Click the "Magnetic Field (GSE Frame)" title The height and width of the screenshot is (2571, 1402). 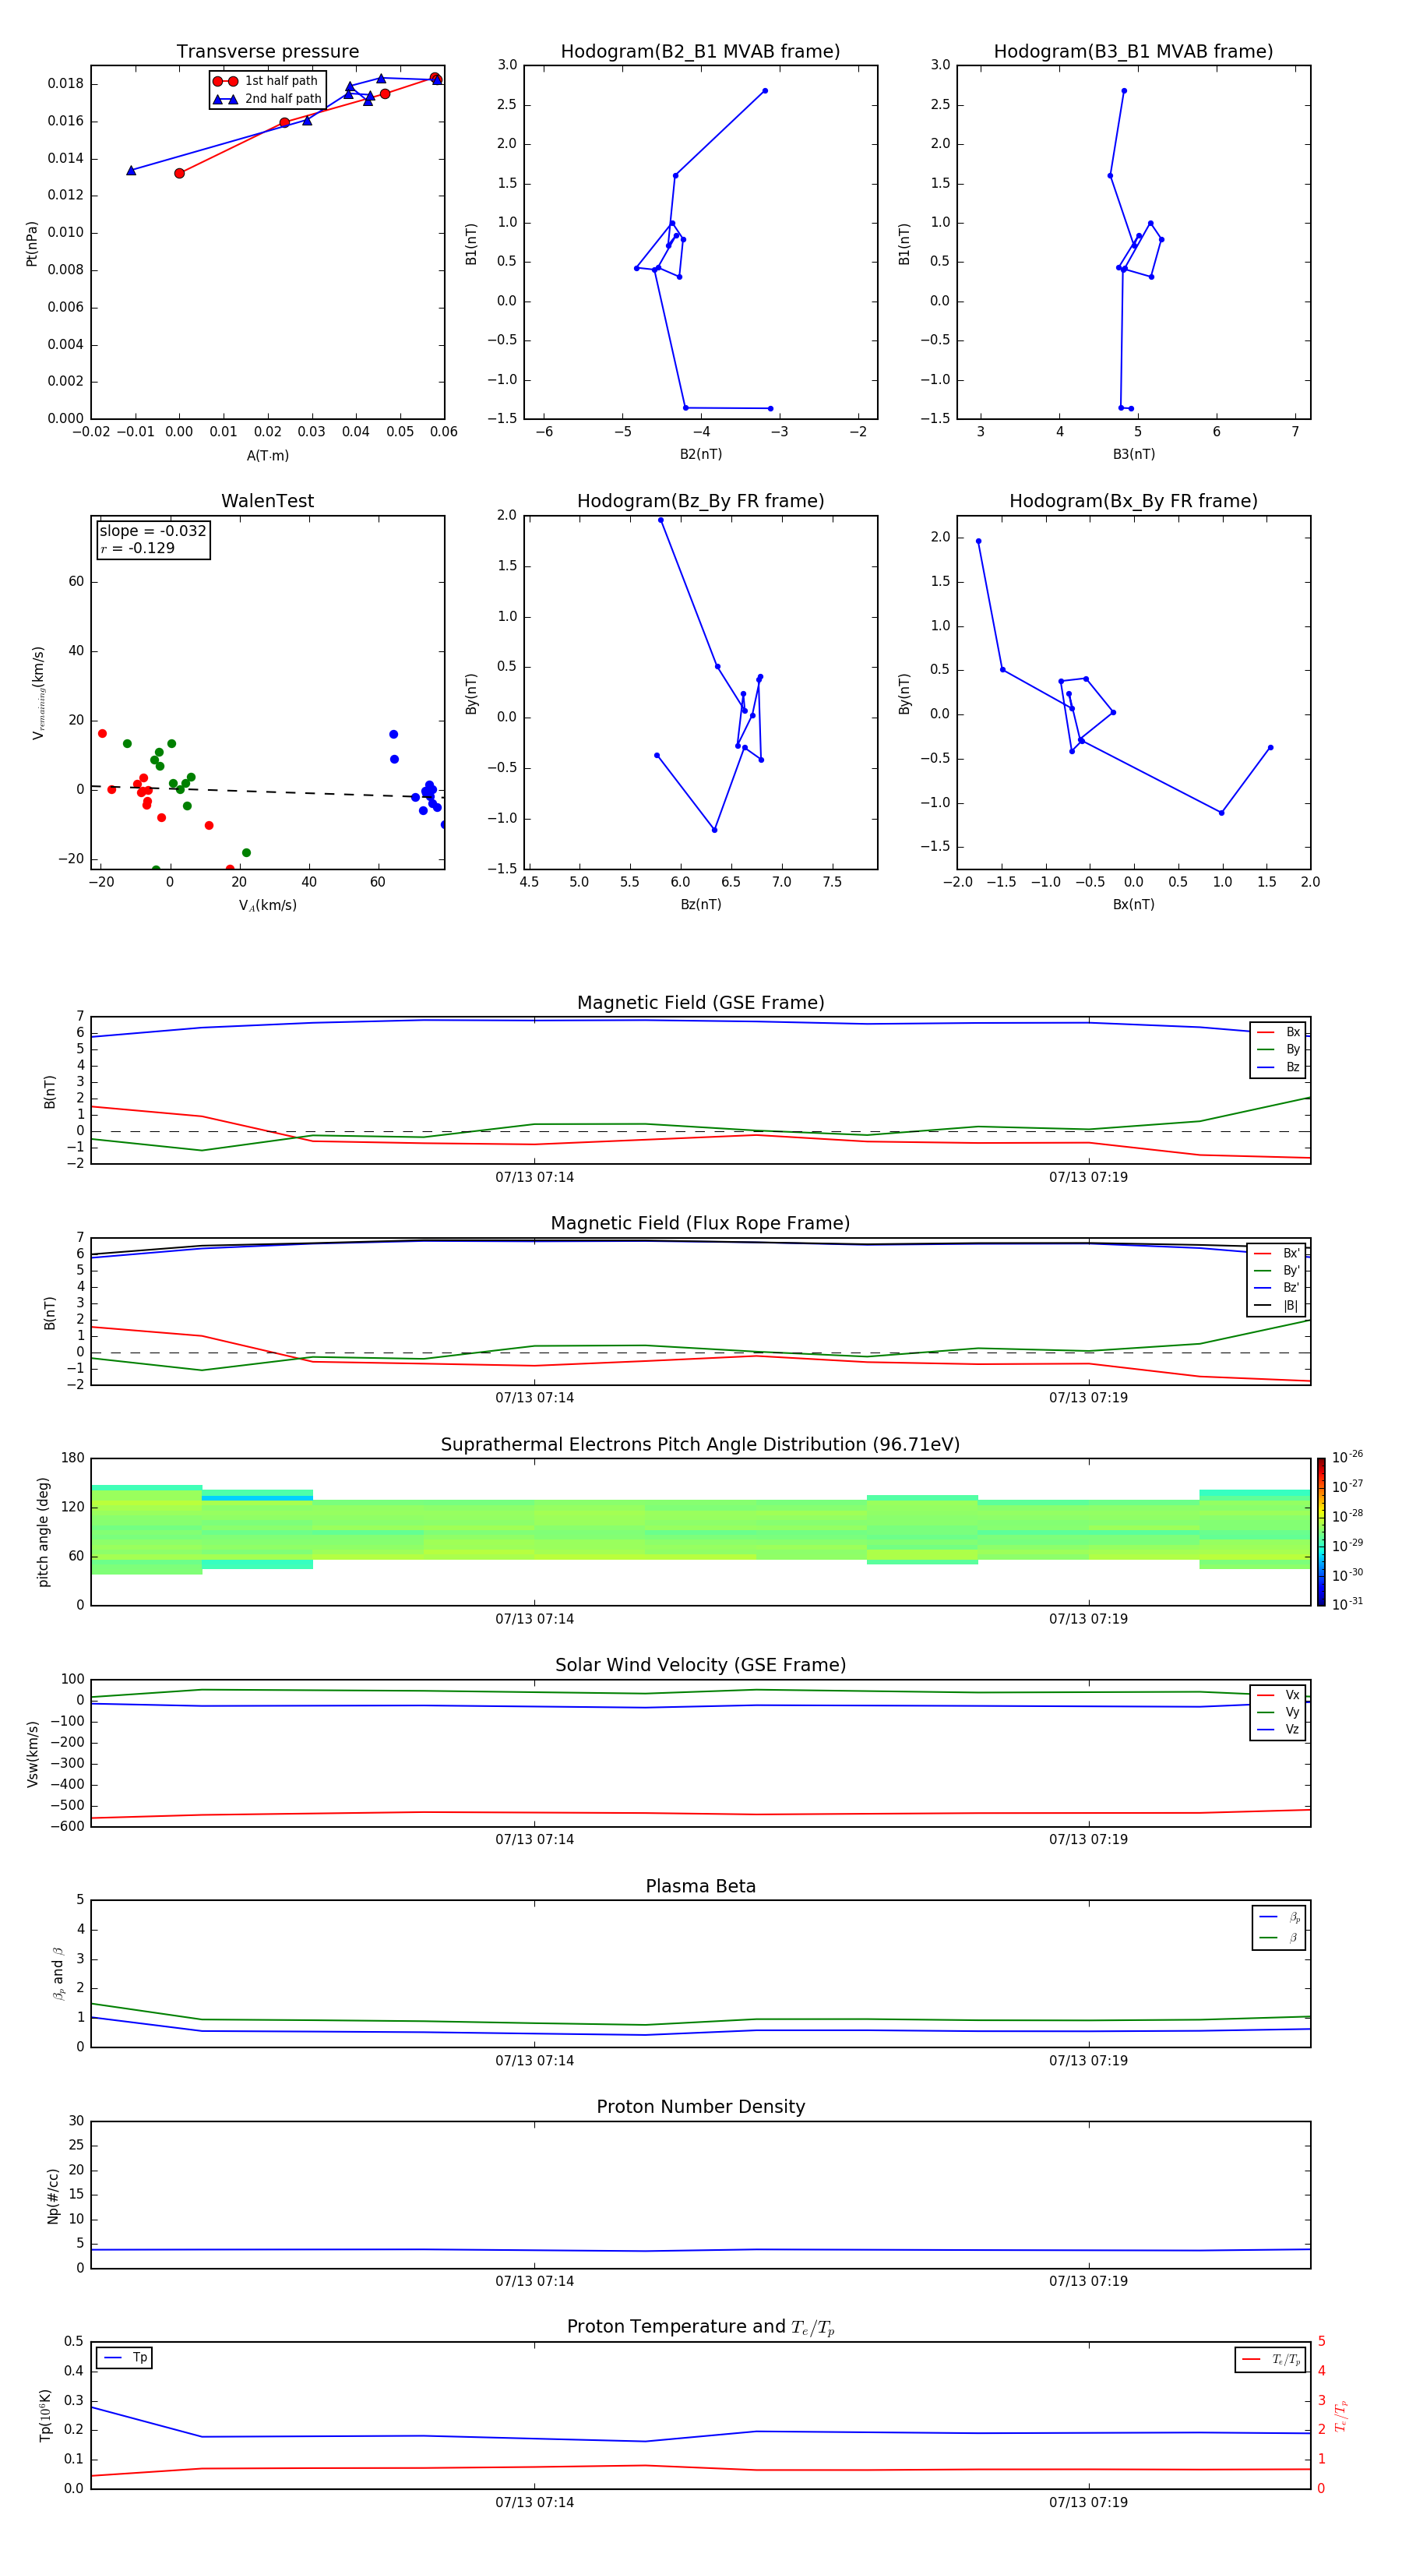point(700,1003)
